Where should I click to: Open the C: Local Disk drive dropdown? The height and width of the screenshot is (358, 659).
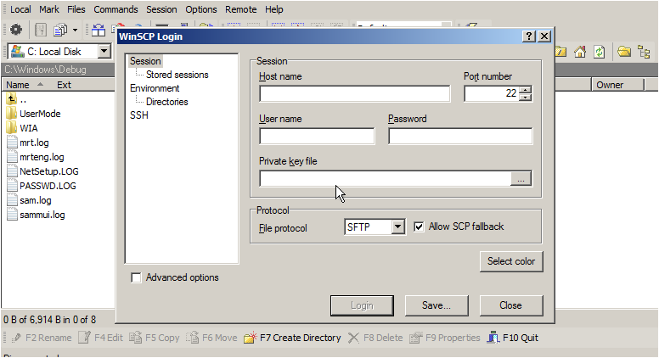(x=104, y=52)
